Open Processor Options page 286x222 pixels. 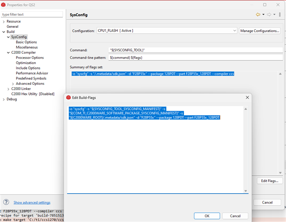click(x=30, y=58)
